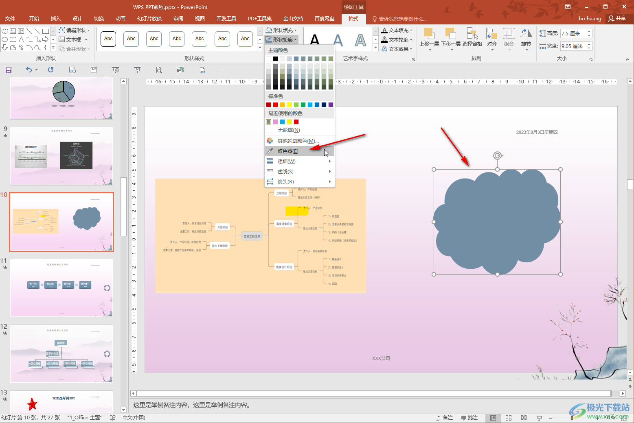
Task: Switch to the Slide Show (幻灯片放映) tab
Action: 149,18
